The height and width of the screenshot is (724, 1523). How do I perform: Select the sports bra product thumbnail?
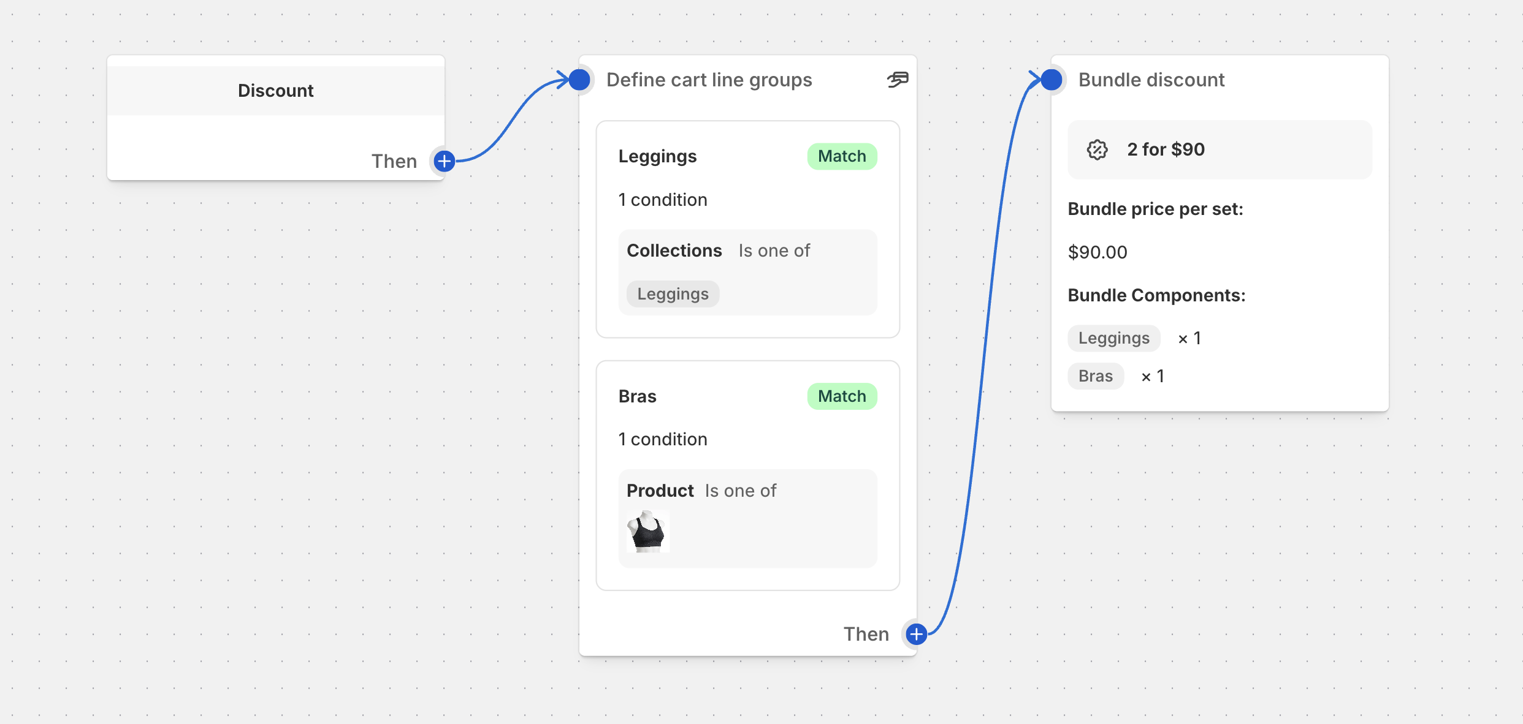point(647,532)
